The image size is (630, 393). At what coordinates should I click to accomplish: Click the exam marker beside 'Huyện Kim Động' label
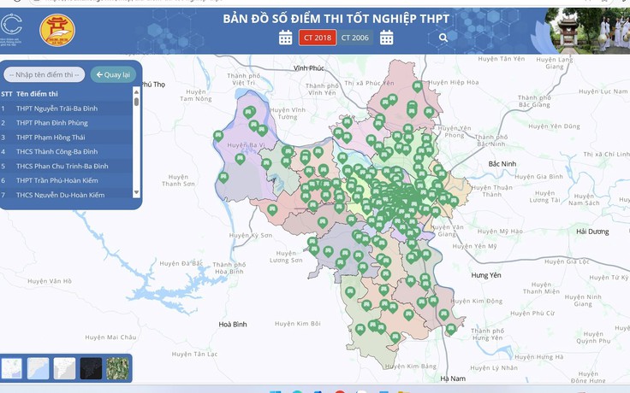(433, 301)
